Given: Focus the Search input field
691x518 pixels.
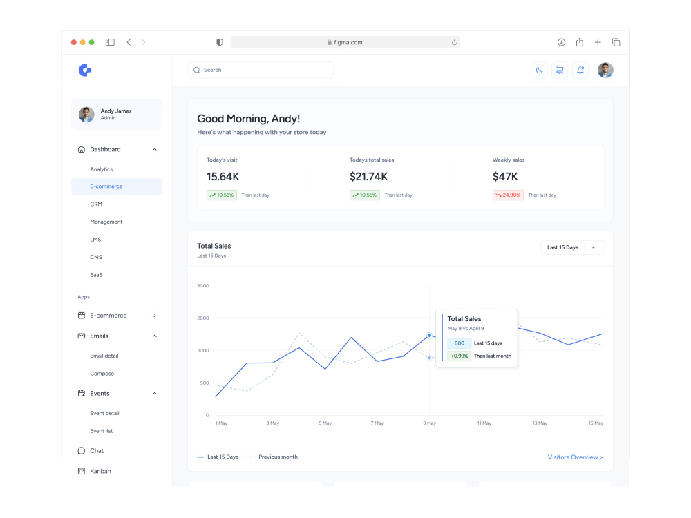Looking at the screenshot, I should pyautogui.click(x=261, y=70).
